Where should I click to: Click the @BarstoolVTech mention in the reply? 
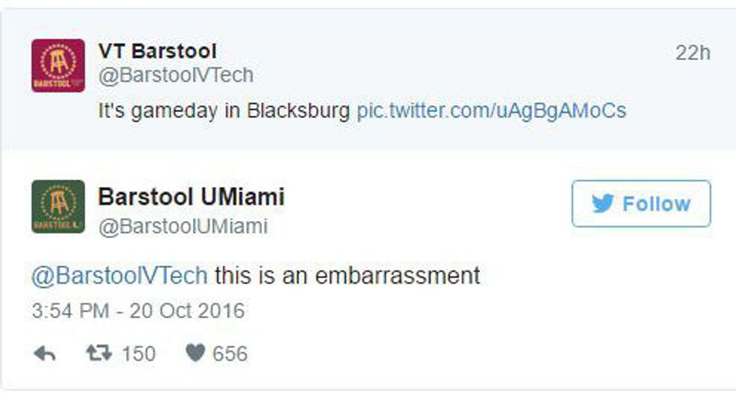tap(119, 276)
